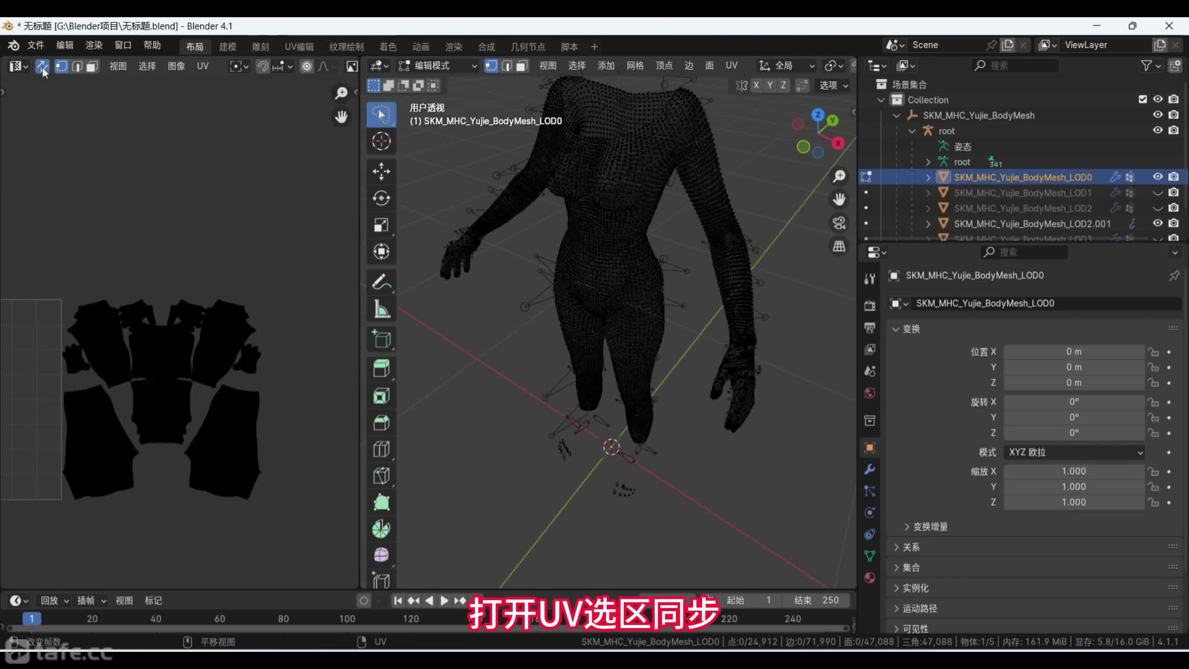Open the 文件 menu
The image size is (1189, 669).
point(35,46)
